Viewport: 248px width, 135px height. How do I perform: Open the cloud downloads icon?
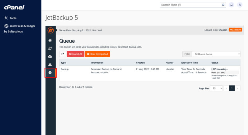pyautogui.click(x=50, y=57)
